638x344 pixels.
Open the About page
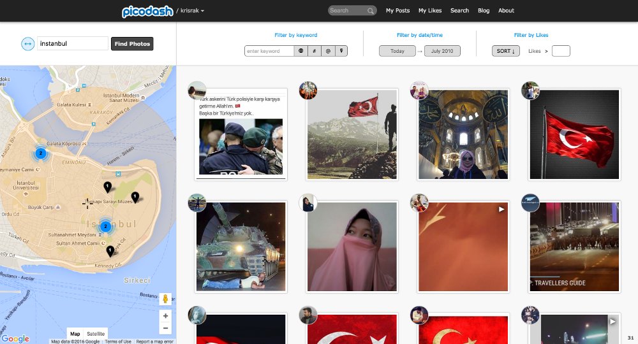click(x=506, y=11)
